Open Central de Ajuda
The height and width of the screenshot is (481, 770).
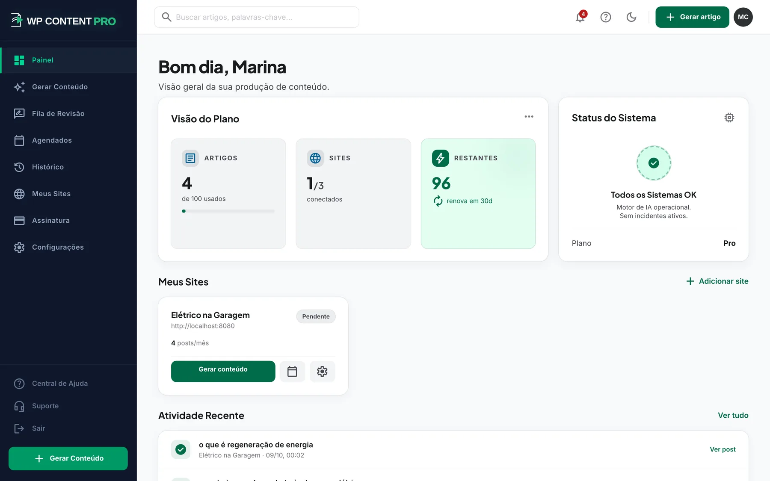pyautogui.click(x=60, y=384)
